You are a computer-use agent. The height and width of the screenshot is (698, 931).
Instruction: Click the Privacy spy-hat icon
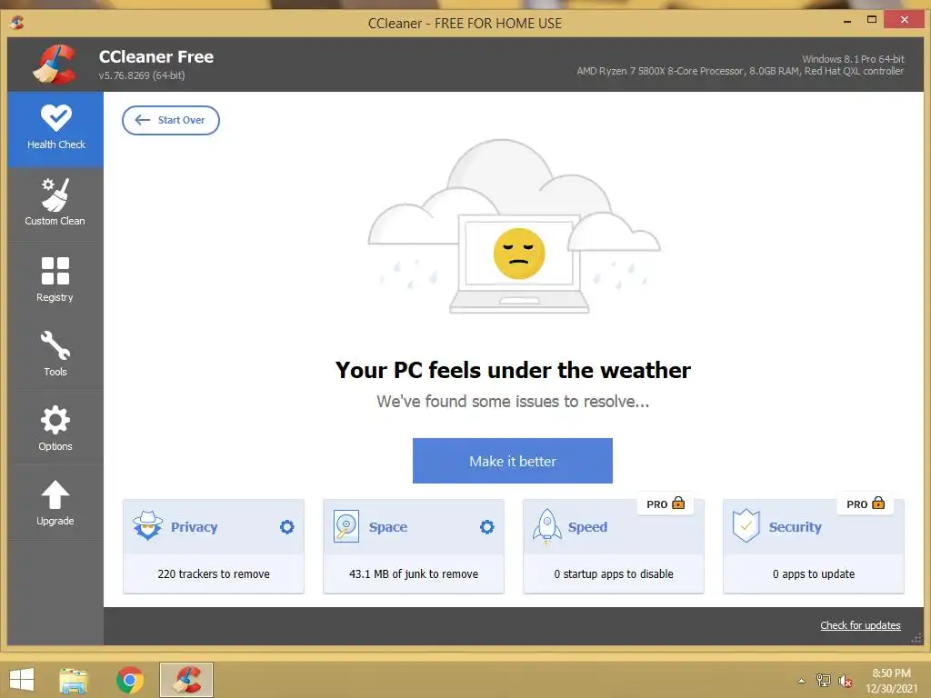coord(147,525)
